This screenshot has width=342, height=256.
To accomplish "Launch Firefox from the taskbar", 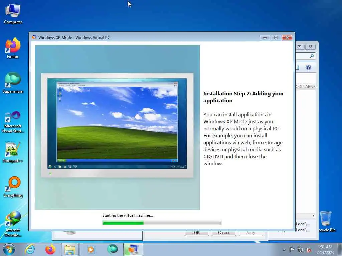I will click(50, 249).
